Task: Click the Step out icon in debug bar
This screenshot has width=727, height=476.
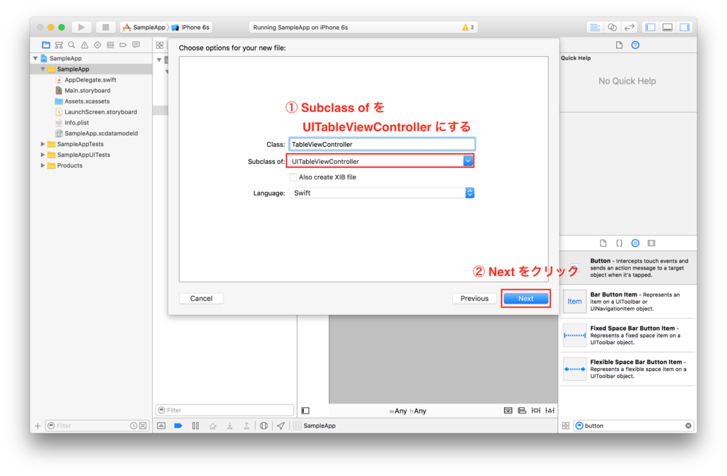Action: click(x=246, y=426)
